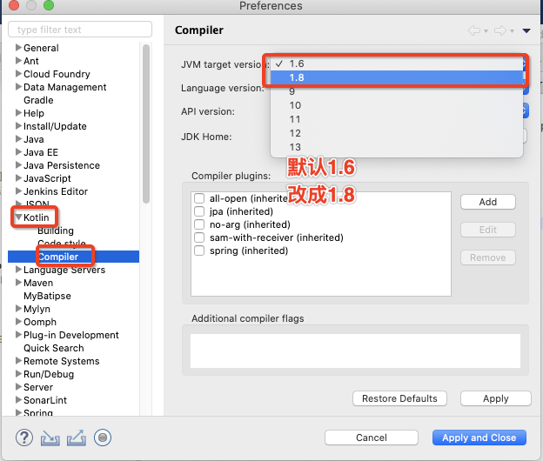Select the Mylyn tree item
Screen dimensions: 543x461
pos(37,309)
